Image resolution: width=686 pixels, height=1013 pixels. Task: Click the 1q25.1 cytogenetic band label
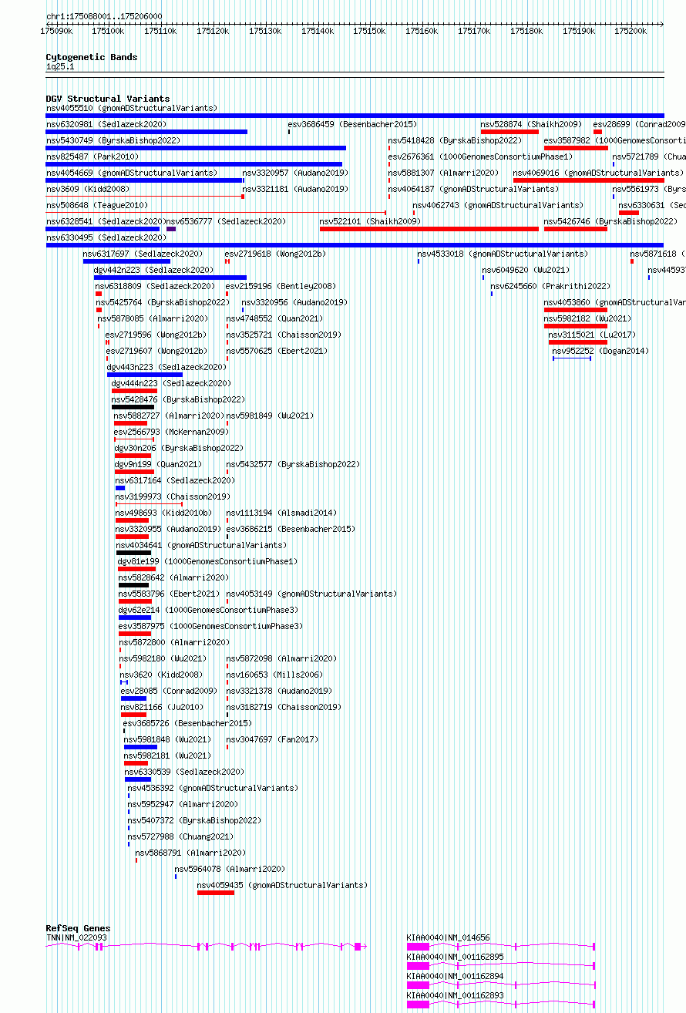pyautogui.click(x=60, y=67)
